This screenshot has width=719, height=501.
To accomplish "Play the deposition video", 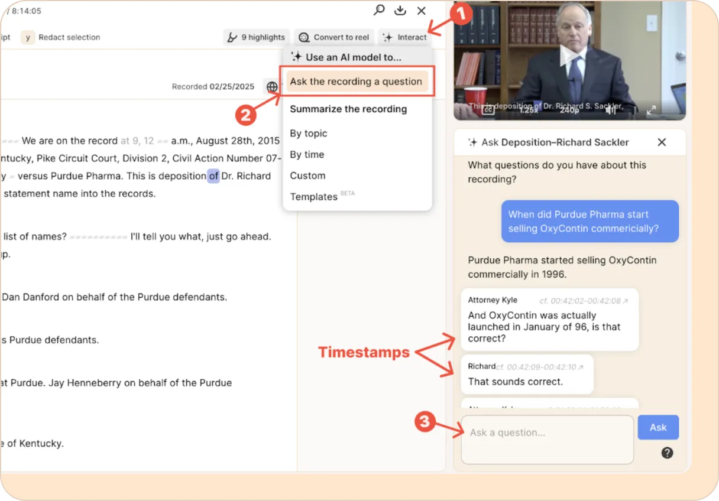I will [x=569, y=56].
